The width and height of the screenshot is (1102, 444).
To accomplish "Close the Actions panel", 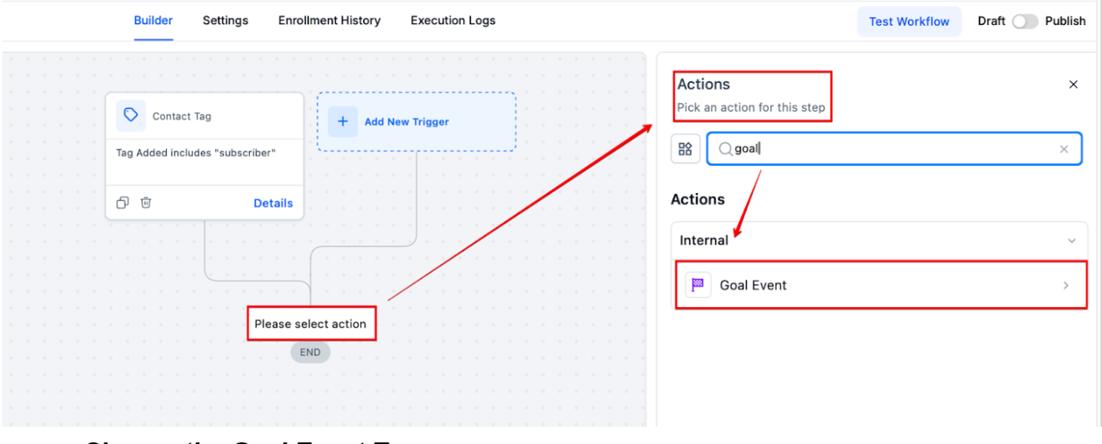I will [1073, 84].
